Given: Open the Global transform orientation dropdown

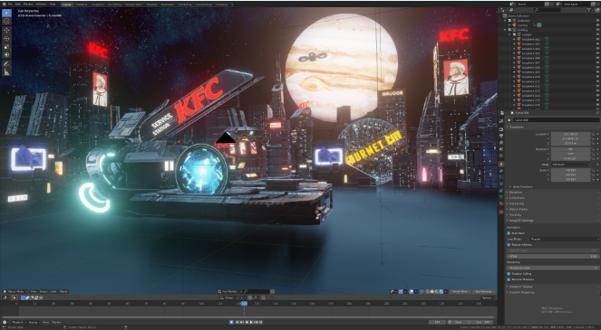Looking at the screenshot, I should tap(228, 297).
